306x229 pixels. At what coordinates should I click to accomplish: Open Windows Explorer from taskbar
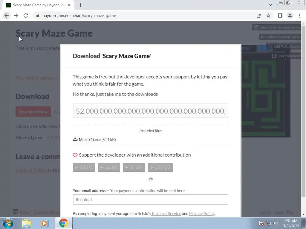pyautogui.click(x=27, y=223)
